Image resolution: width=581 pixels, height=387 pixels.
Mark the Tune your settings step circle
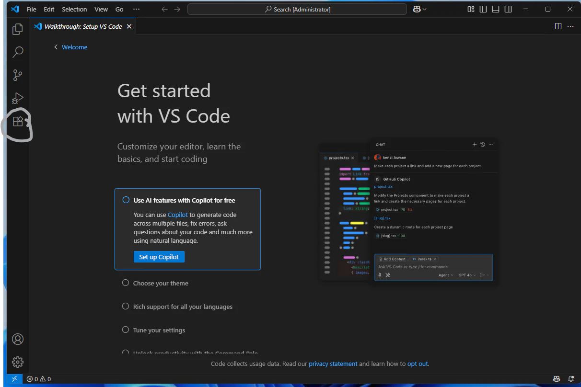[x=126, y=330]
